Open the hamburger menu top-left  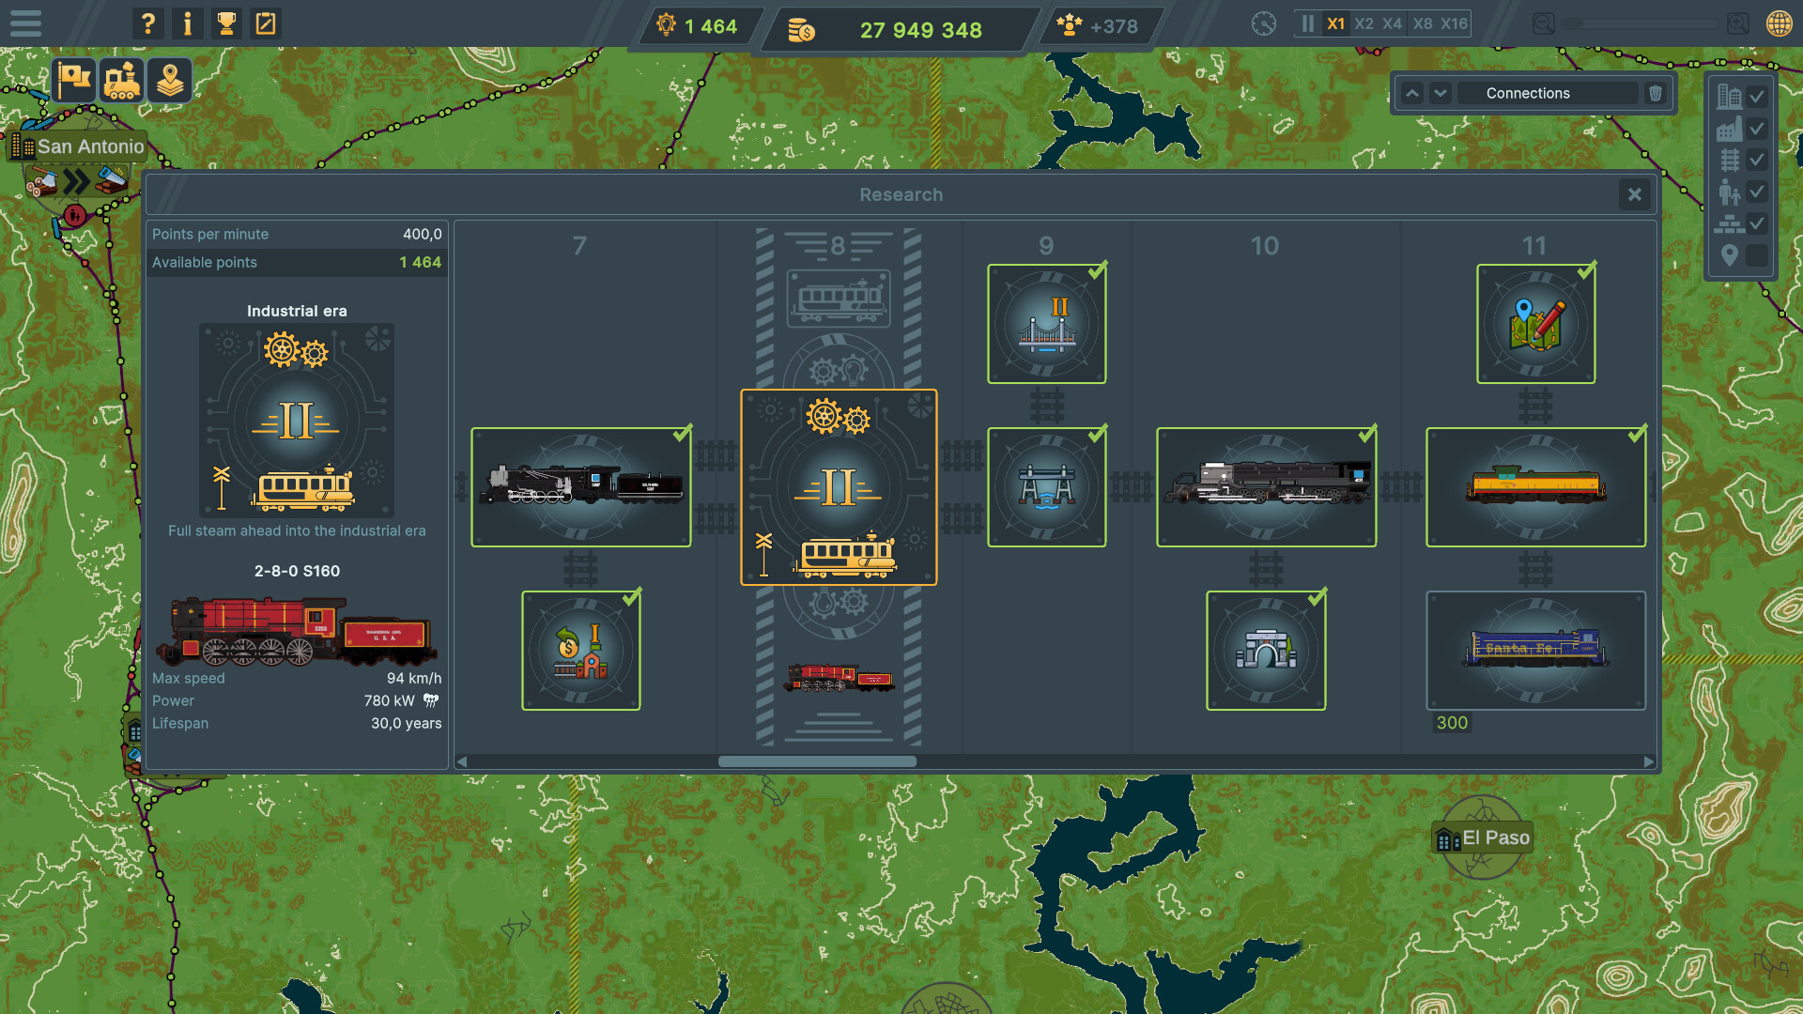(x=24, y=23)
